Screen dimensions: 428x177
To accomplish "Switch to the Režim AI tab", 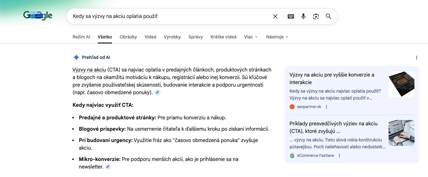I will tap(81, 37).
